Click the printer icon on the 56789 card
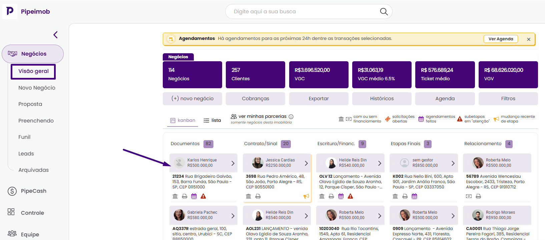The image size is (545, 240). pos(478,196)
